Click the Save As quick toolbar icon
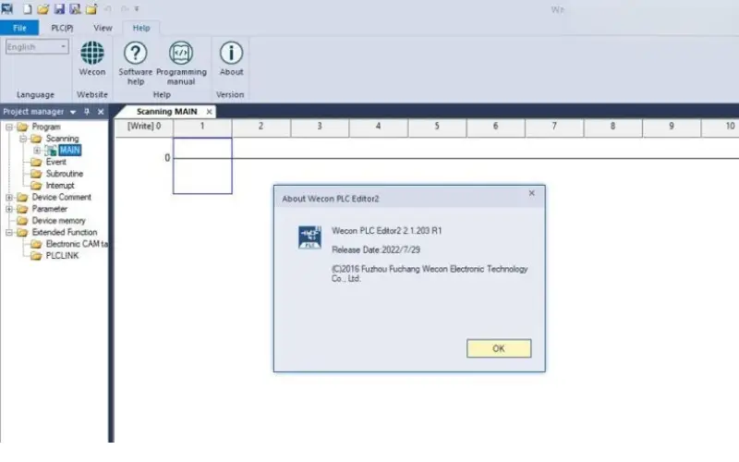Image resolution: width=739 pixels, height=462 pixels. pos(75,9)
